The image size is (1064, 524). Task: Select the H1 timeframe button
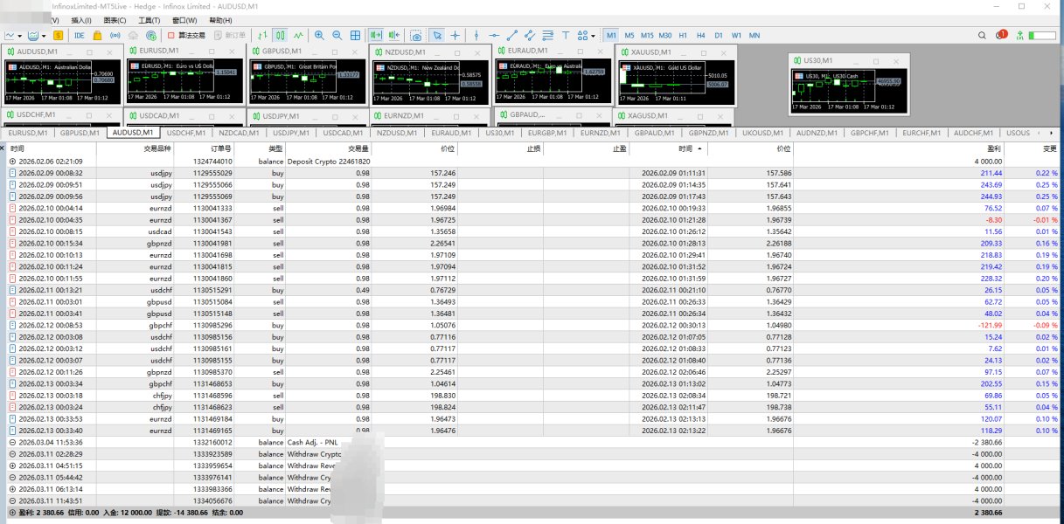click(x=684, y=36)
